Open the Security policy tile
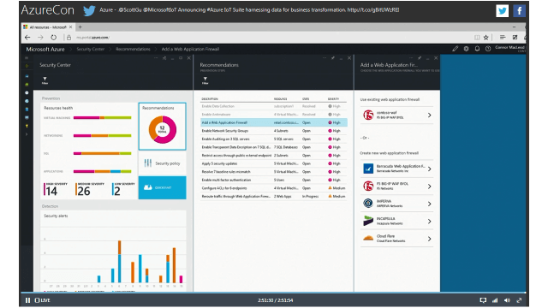 point(162,163)
